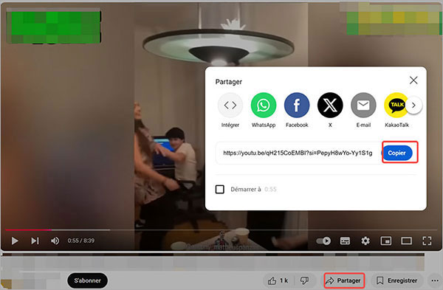The width and height of the screenshot is (443, 290).
Task: Switch to theater mode
Action: pyautogui.click(x=406, y=241)
